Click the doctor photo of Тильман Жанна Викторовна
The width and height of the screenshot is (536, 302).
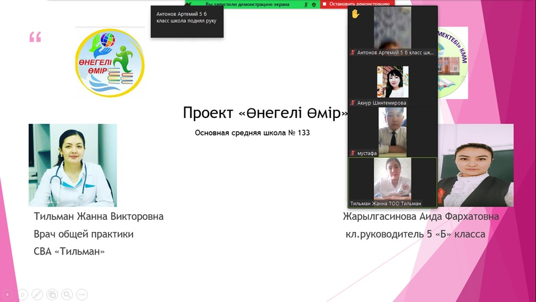[x=73, y=165]
